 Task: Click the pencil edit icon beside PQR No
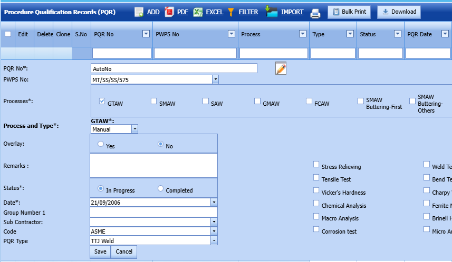point(281,68)
